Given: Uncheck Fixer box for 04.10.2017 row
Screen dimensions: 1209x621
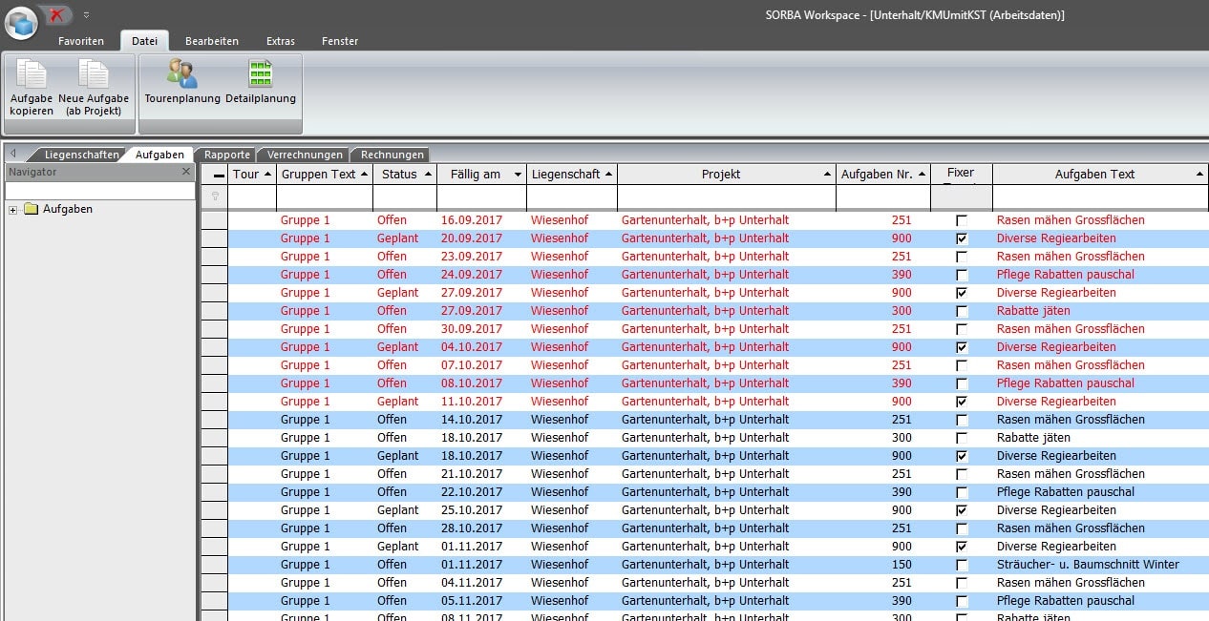Looking at the screenshot, I should click(962, 347).
